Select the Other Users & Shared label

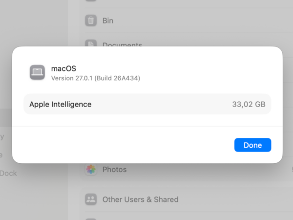pos(140,199)
